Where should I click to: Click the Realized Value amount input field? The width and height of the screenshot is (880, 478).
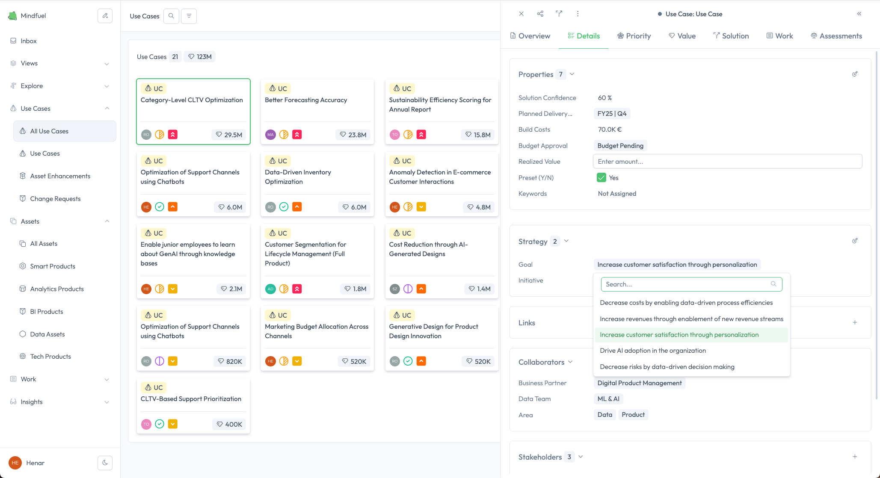(x=727, y=161)
